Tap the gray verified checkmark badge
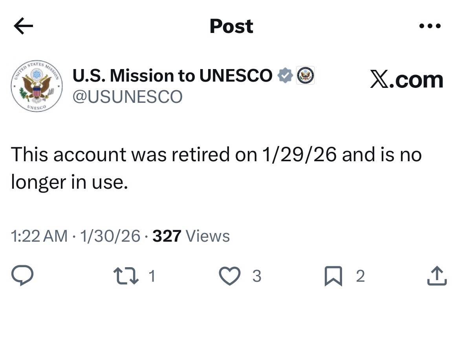This screenshot has width=463, height=348. click(x=285, y=75)
